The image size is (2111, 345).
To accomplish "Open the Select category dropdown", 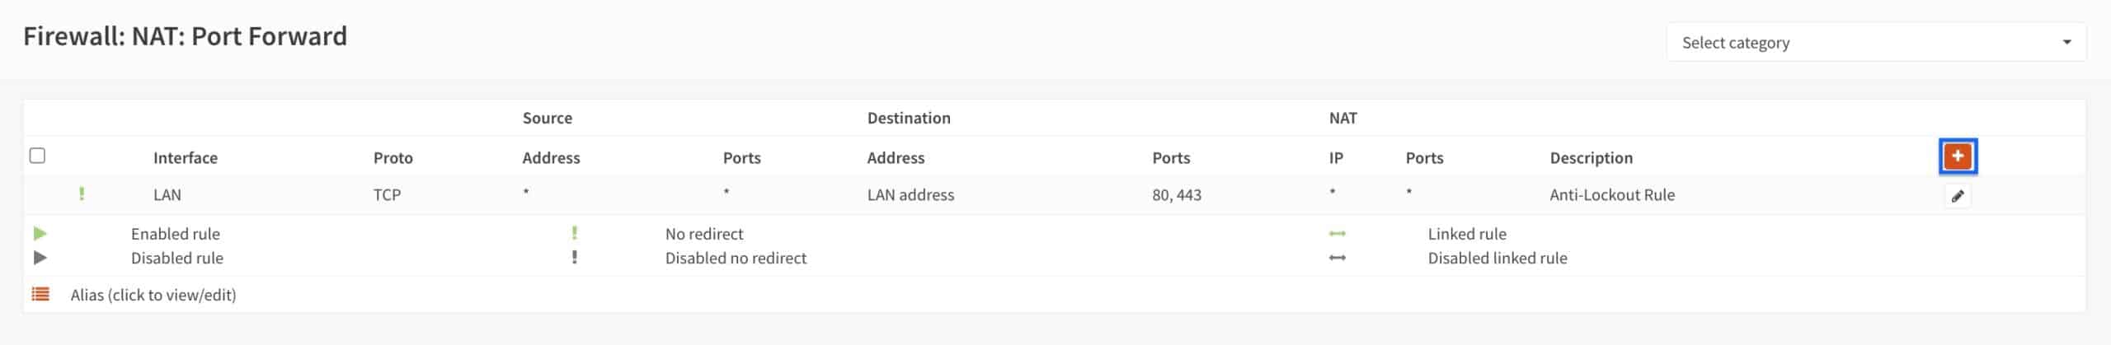I will click(1876, 42).
